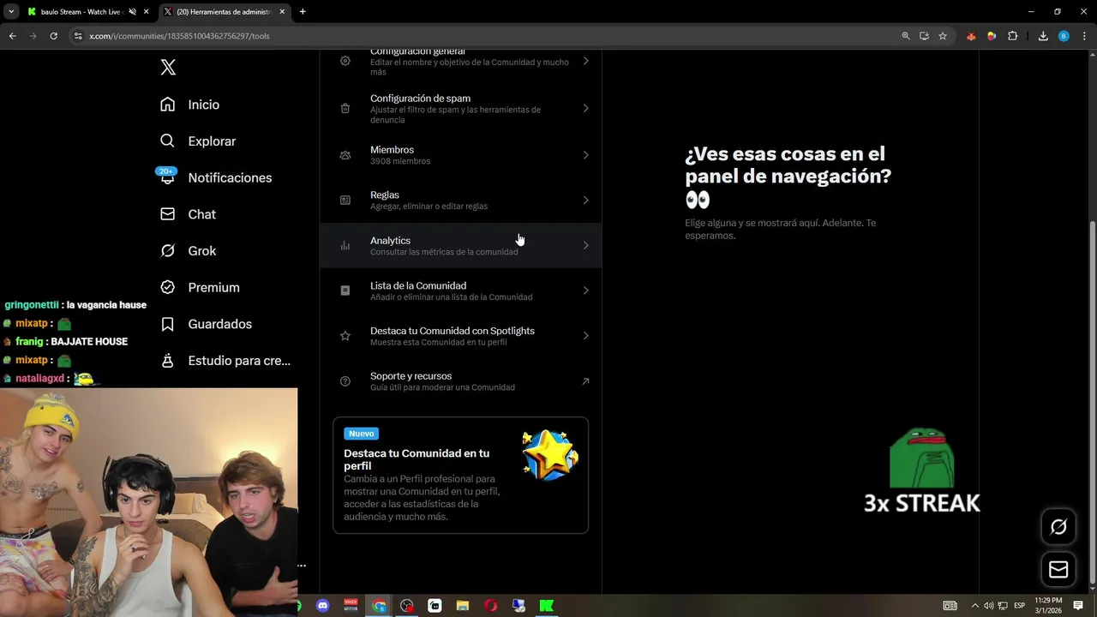Open the Nuevo Destaca tu Comunidad card

(461, 476)
